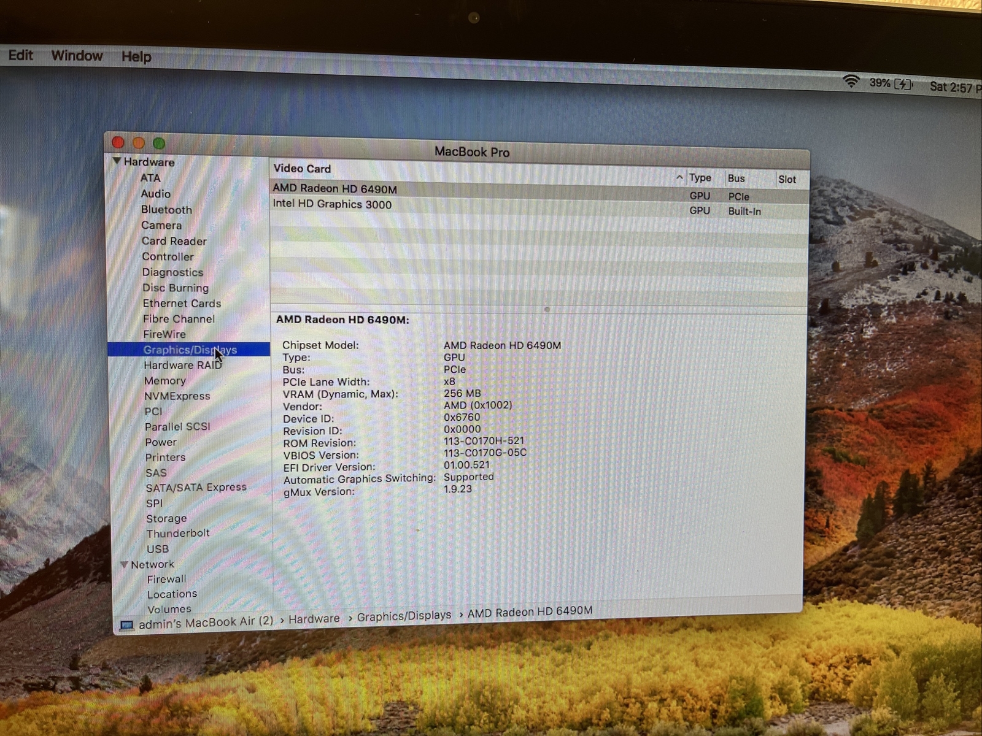Select Audio in the sidebar

coord(156,194)
